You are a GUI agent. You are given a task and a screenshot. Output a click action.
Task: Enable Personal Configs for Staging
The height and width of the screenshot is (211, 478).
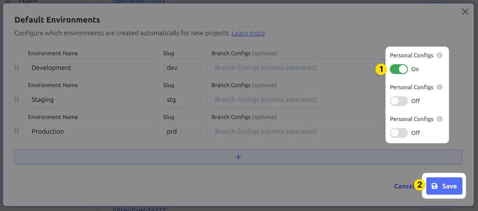coord(399,101)
